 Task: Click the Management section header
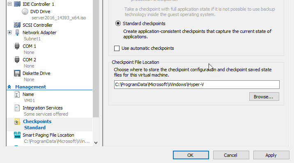click(30, 87)
